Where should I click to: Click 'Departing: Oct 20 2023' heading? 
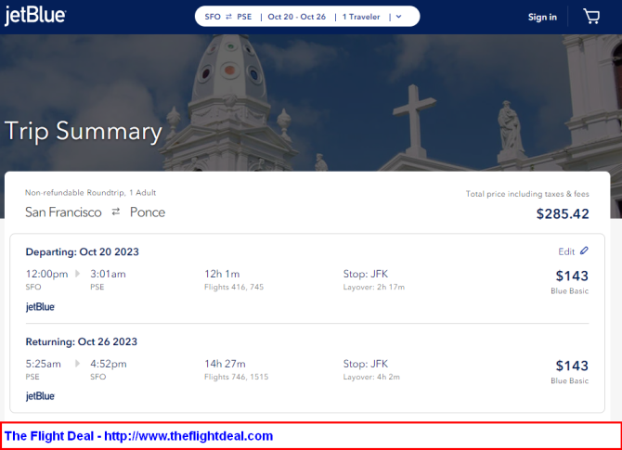pyautogui.click(x=82, y=251)
